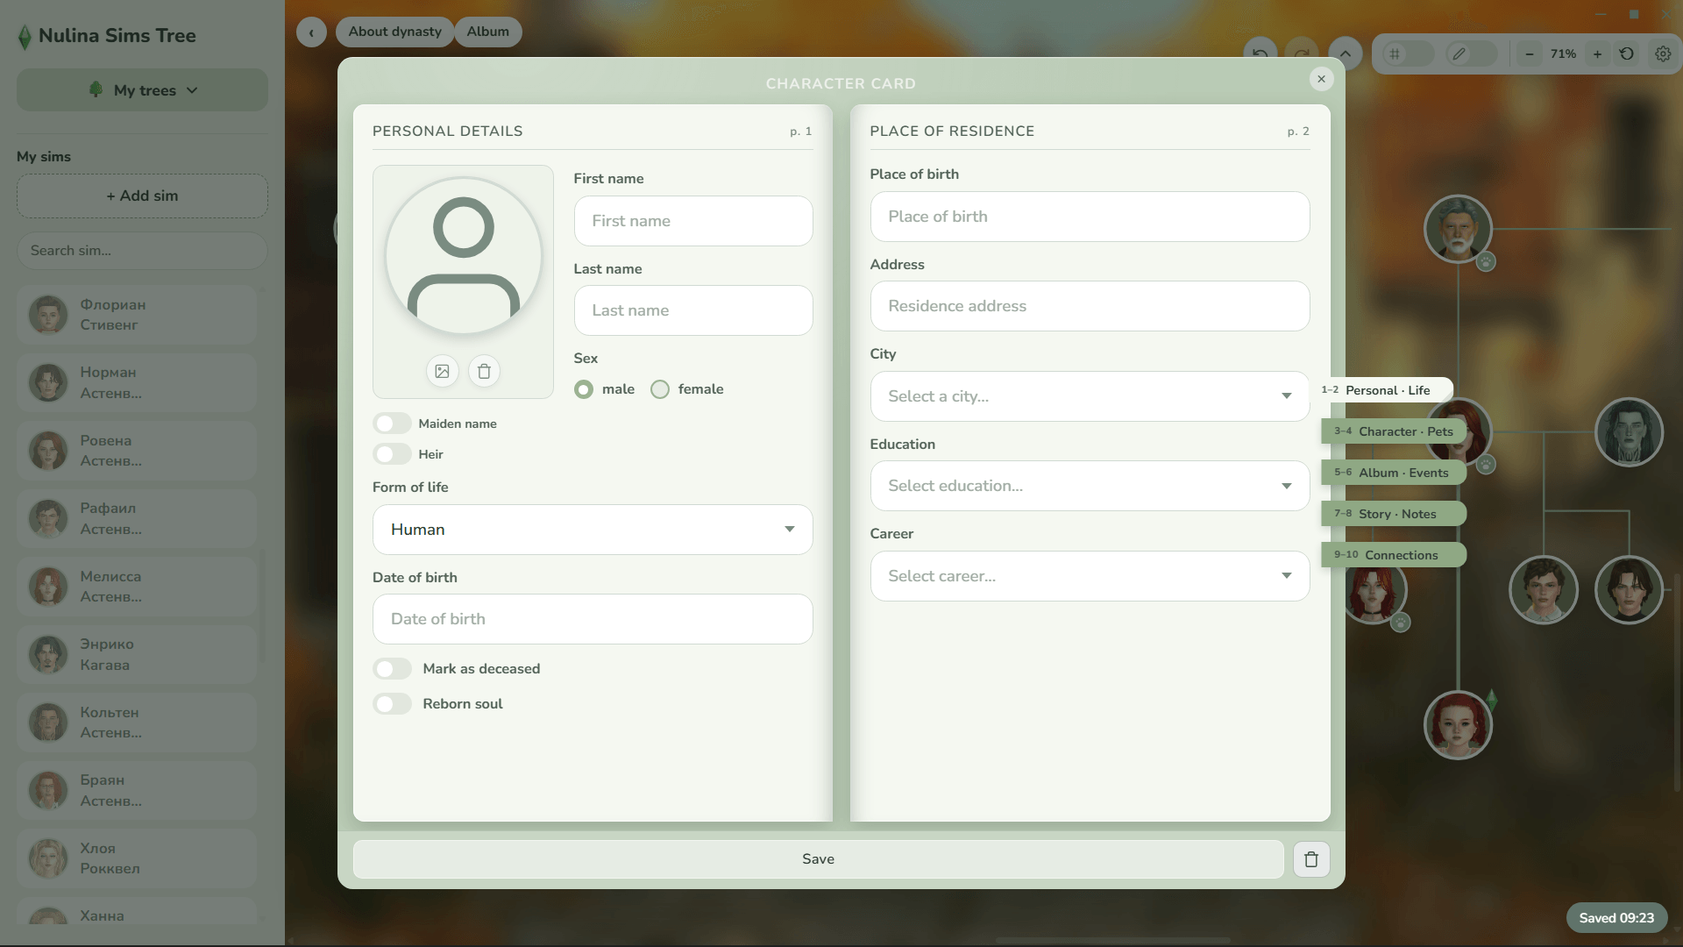Open the Form of life dropdown
This screenshot has width=1683, height=947.
[593, 530]
